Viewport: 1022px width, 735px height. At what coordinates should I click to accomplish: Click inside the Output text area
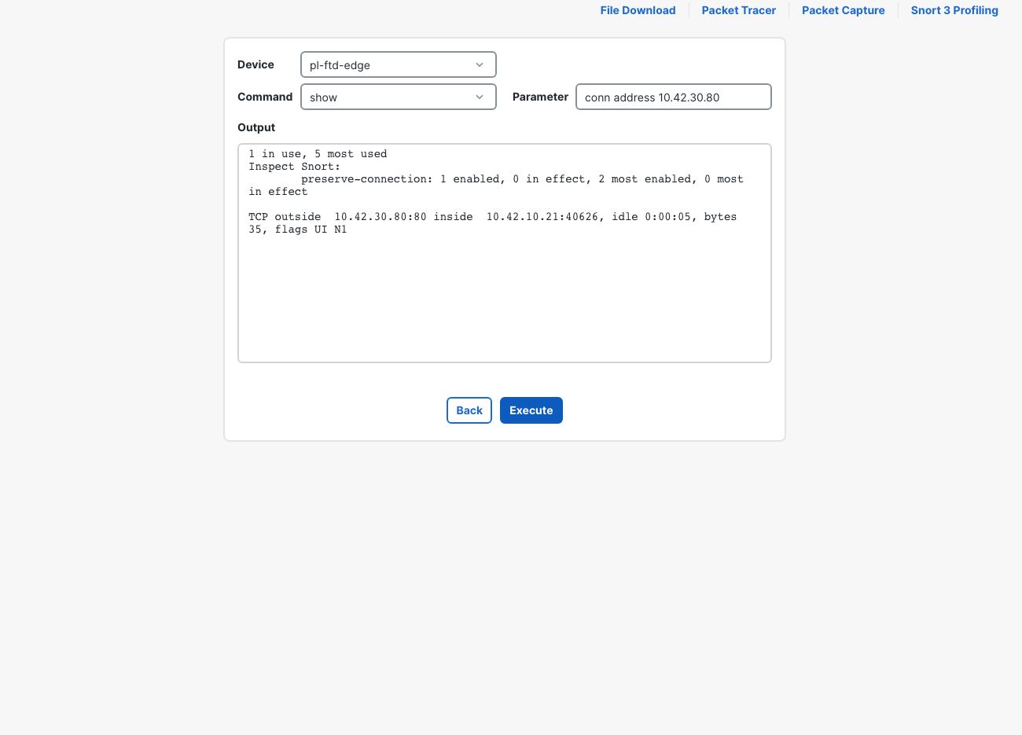tap(505, 253)
